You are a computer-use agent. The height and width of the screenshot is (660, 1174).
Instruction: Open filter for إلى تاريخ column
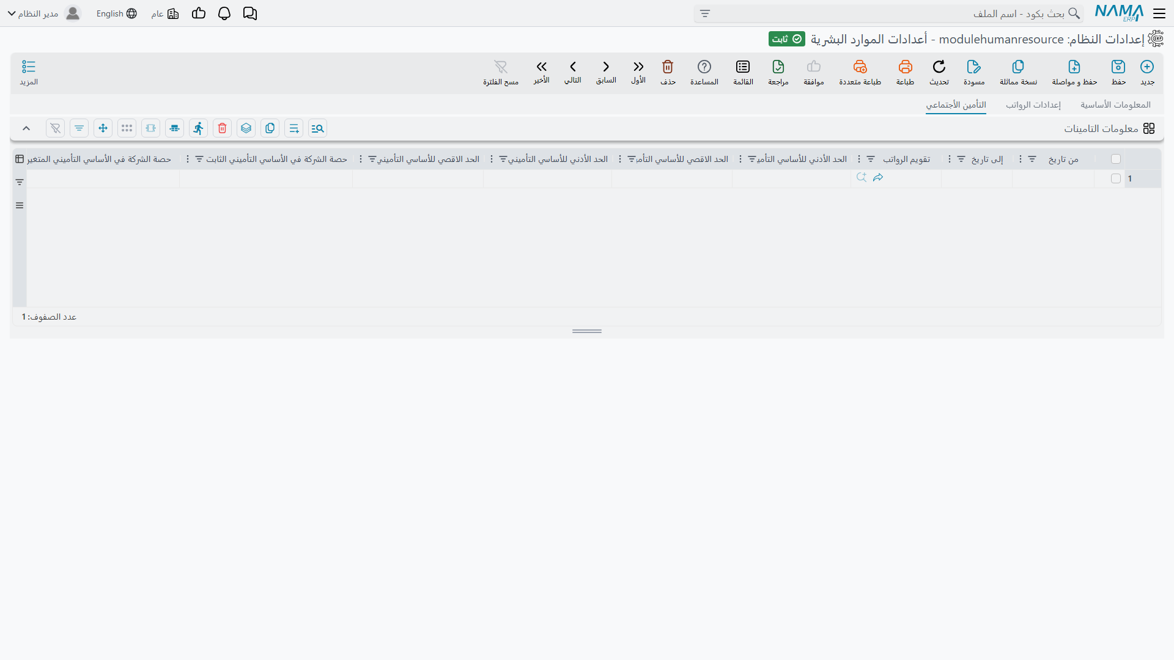(961, 159)
